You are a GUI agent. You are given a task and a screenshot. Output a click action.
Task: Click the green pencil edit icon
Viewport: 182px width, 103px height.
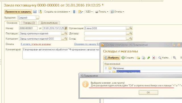coord(148,58)
